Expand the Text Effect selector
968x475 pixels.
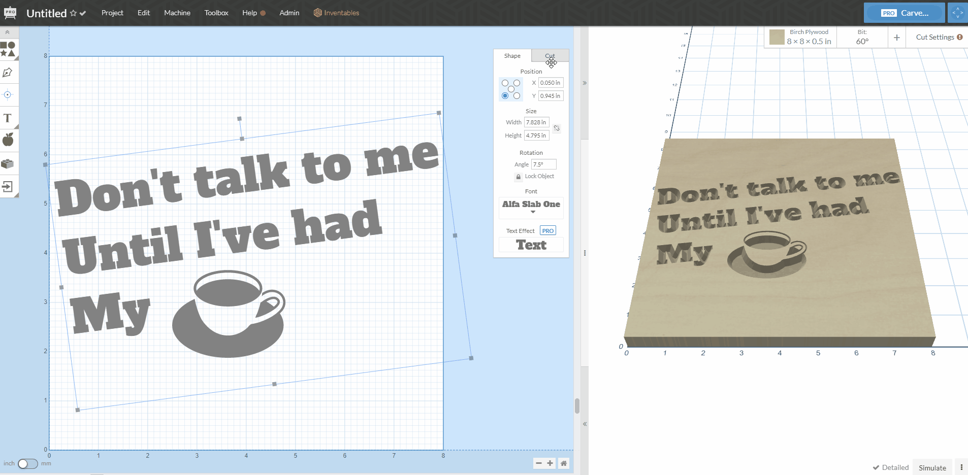tap(531, 245)
